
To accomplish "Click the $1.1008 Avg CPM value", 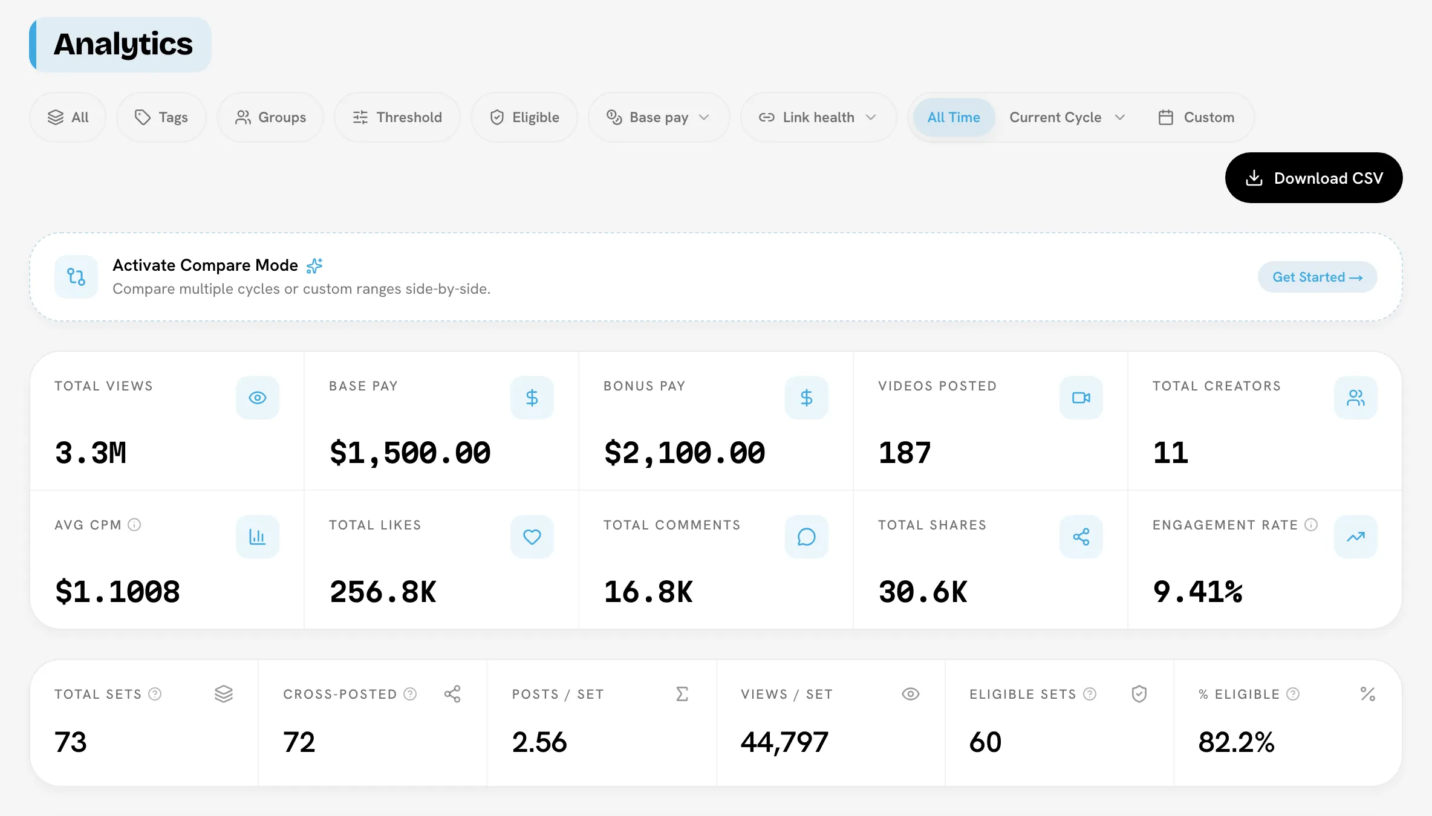I will [117, 591].
